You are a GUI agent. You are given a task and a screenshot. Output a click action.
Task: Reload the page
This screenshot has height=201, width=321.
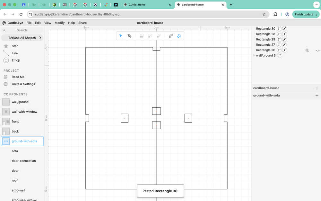pos(21,14)
